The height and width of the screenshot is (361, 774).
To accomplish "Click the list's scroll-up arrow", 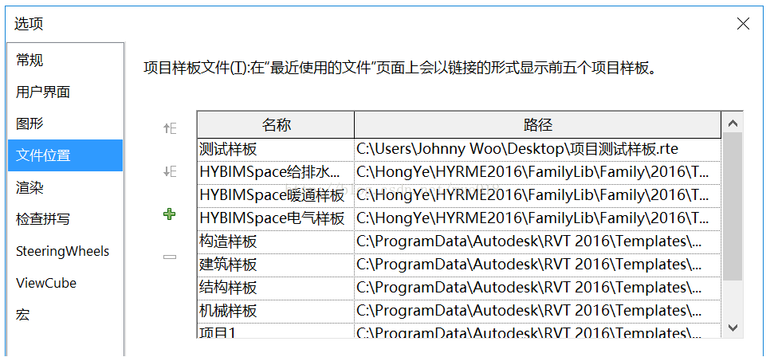I will coord(733,124).
